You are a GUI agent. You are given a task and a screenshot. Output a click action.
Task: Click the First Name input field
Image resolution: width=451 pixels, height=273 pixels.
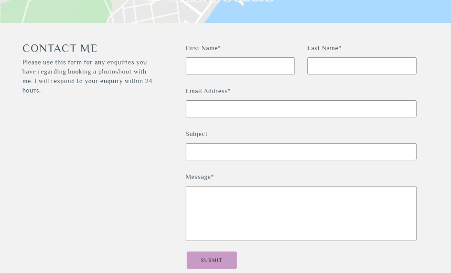[x=240, y=66]
